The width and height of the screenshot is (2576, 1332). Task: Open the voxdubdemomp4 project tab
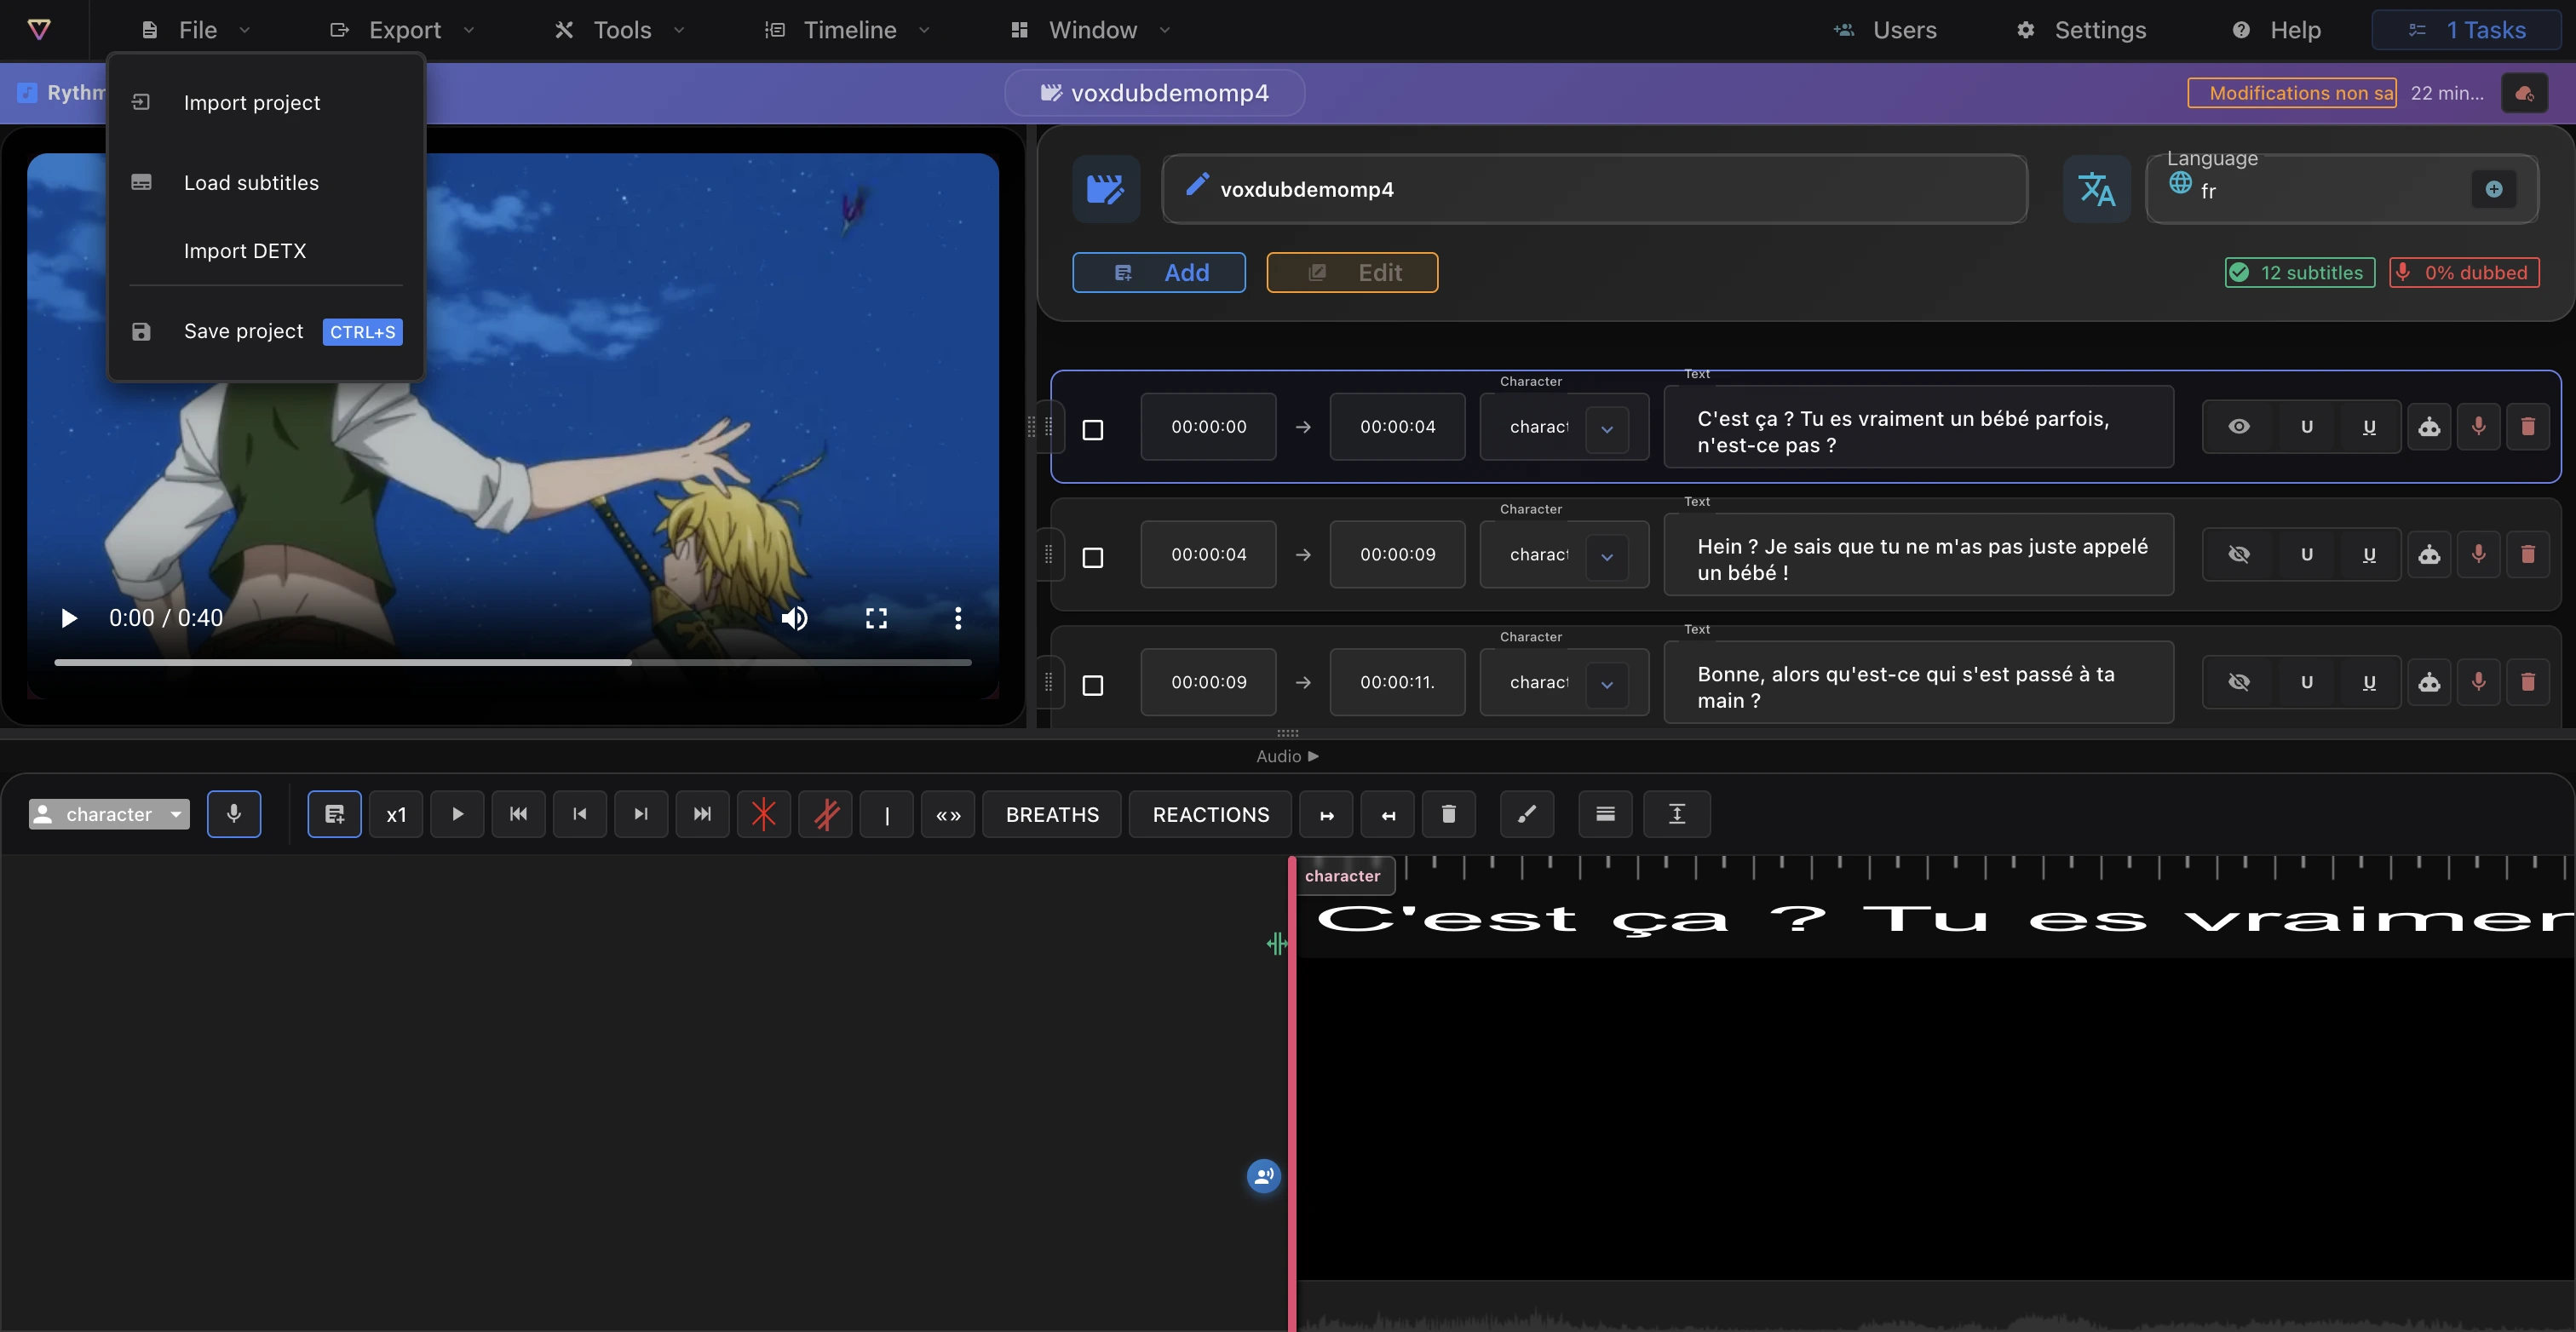1154,93
